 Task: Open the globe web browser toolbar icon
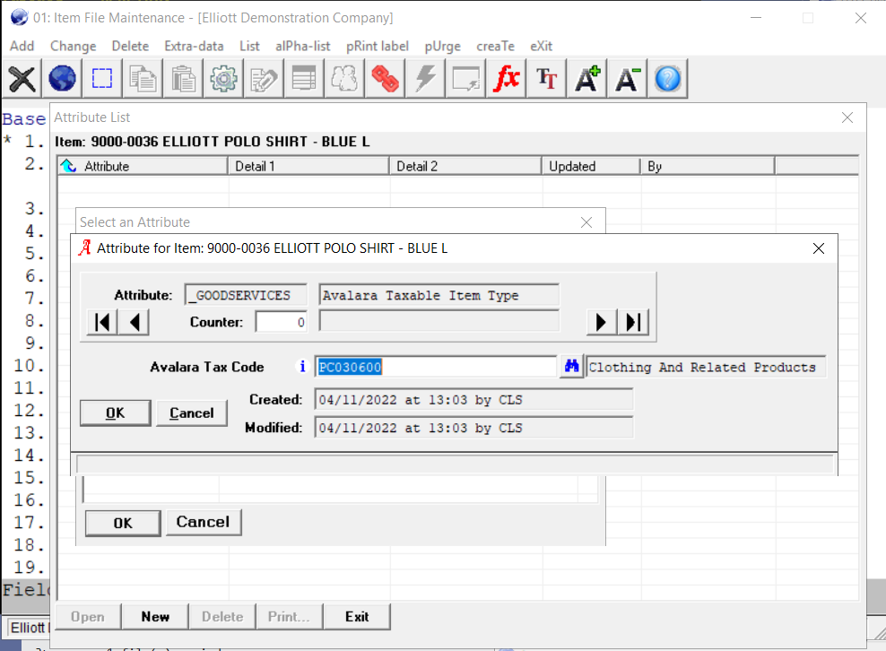[x=62, y=79]
